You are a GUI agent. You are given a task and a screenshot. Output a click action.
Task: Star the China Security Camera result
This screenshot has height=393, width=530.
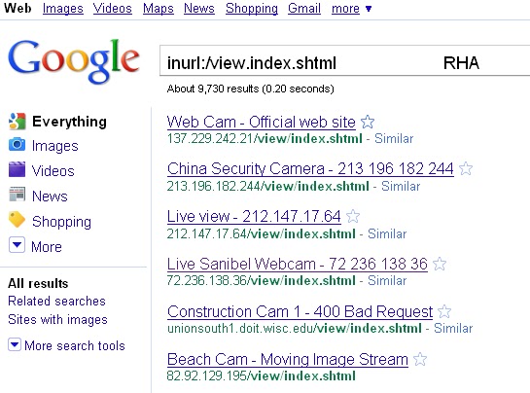(x=466, y=168)
